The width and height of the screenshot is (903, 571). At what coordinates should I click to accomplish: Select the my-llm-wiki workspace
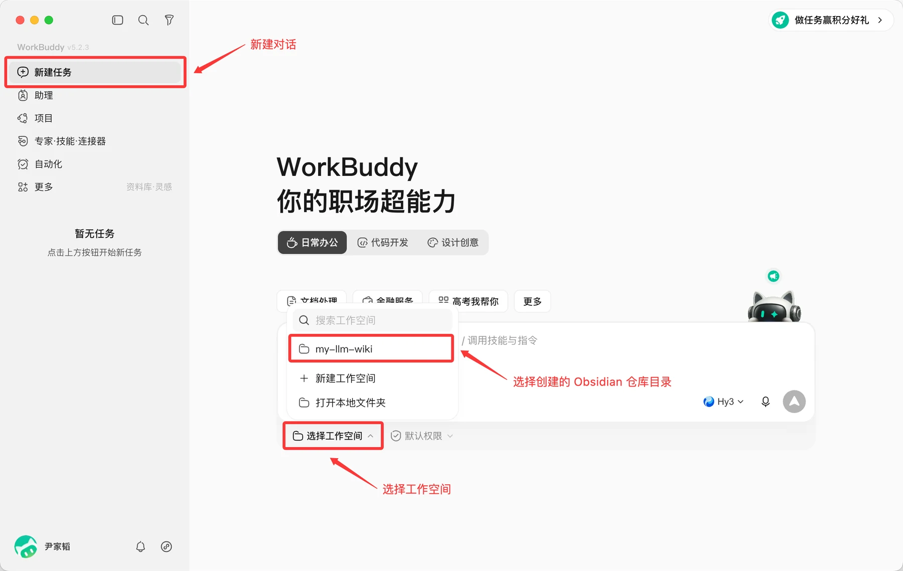371,349
